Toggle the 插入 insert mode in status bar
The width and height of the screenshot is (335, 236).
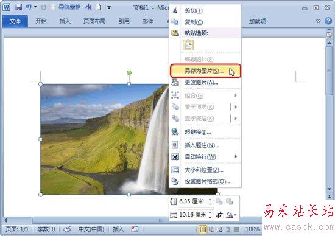click(x=118, y=229)
